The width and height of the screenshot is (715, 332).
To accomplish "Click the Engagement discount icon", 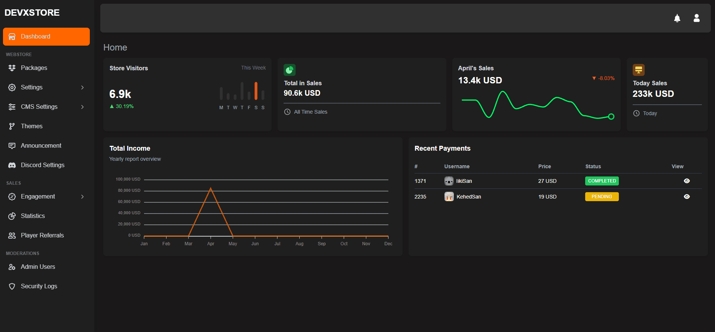I will click(12, 197).
